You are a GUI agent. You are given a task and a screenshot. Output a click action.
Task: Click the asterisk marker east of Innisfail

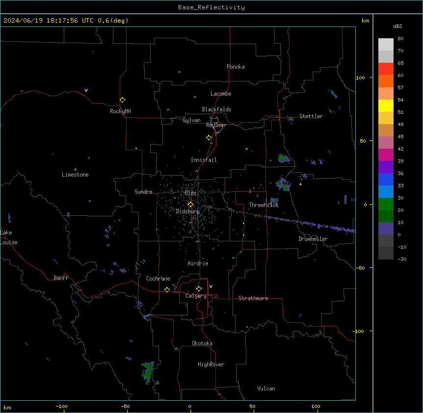[246, 149]
